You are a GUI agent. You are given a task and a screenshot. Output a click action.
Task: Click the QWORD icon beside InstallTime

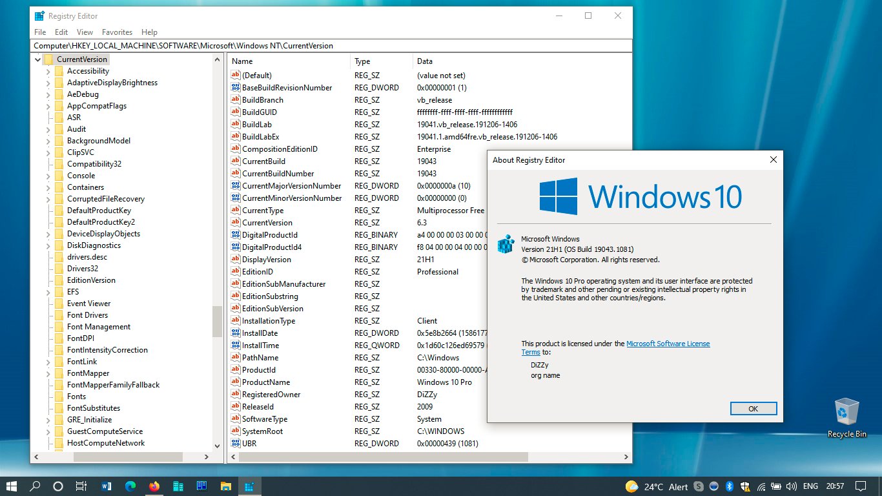(236, 346)
